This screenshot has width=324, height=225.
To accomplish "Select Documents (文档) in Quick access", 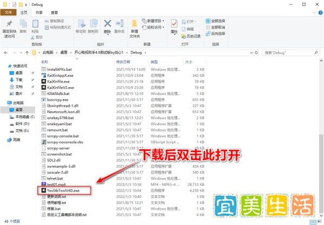I will 17,87.
